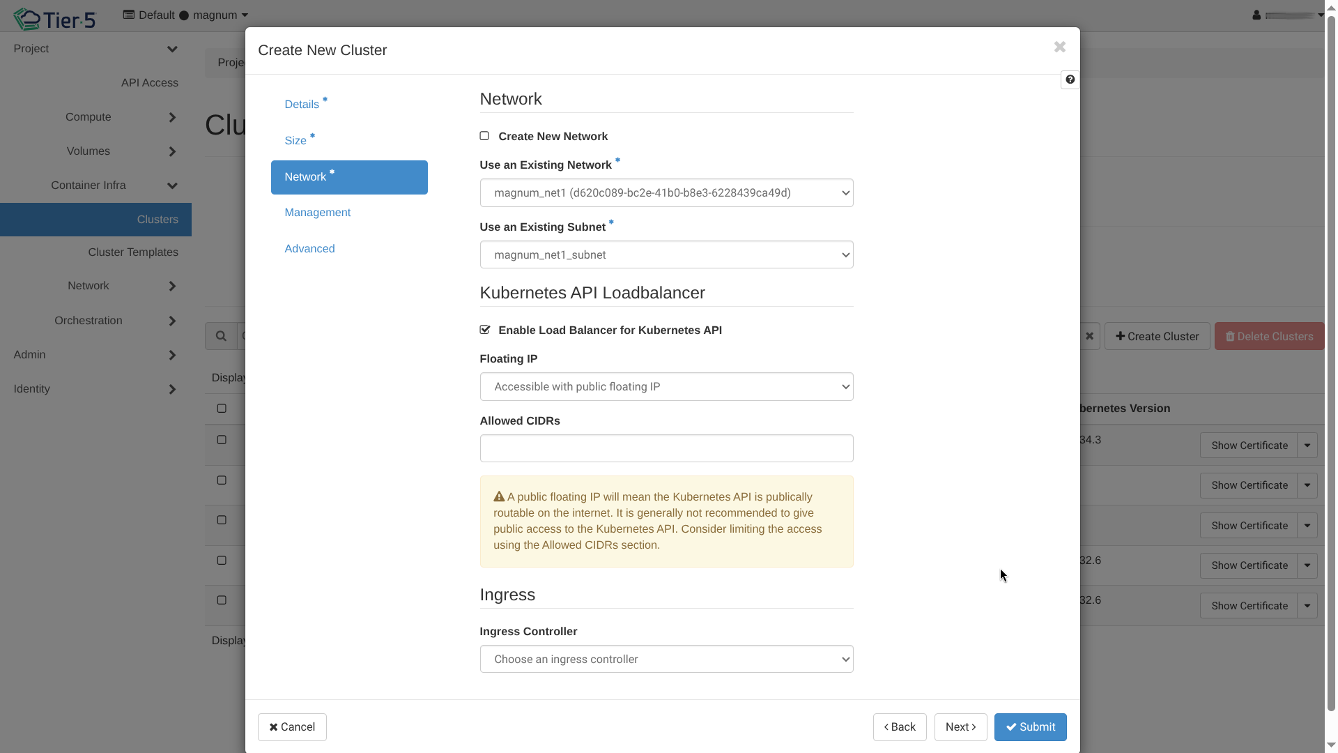Screen dimensions: 1338x753
Task: Click the help question mark icon
Action: (x=1070, y=79)
